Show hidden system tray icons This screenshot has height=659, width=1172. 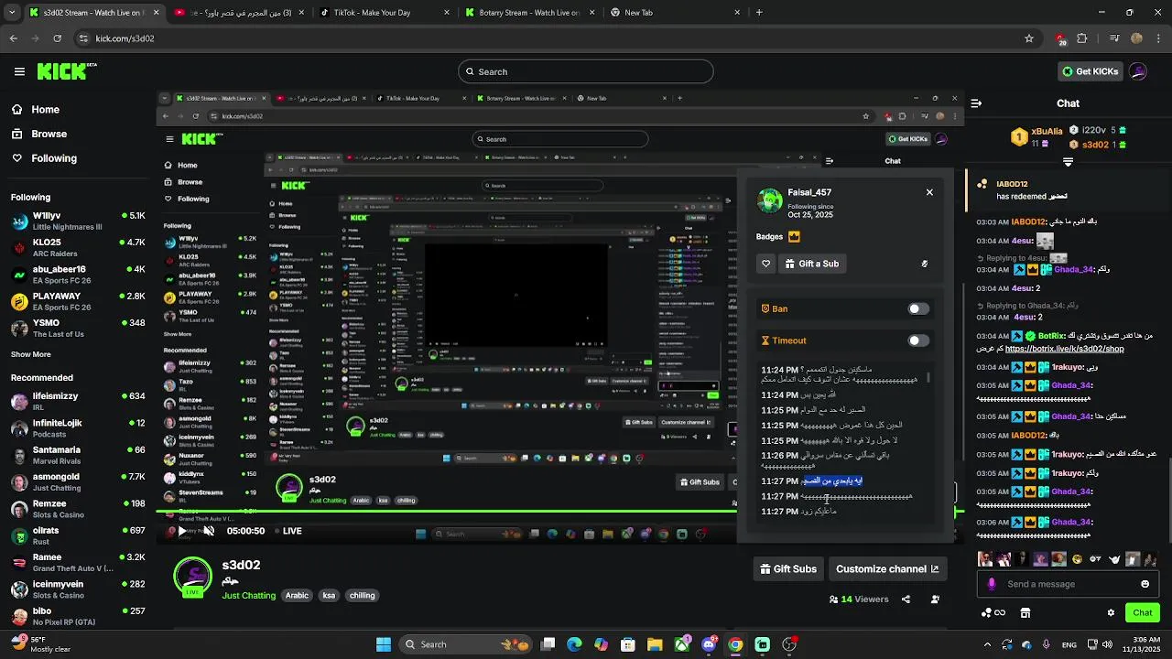tap(986, 644)
